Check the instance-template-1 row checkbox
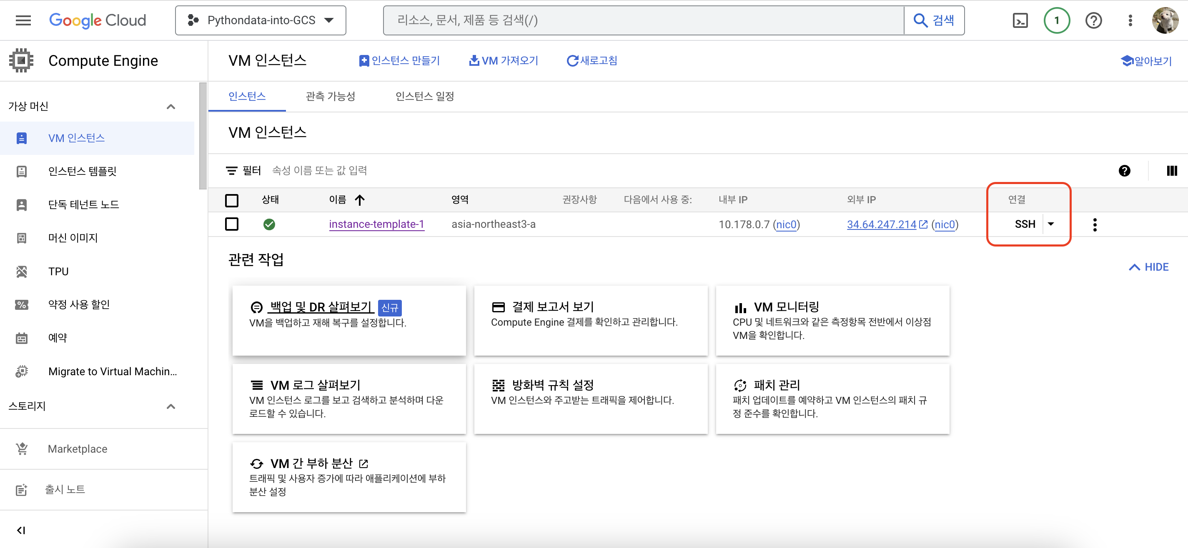The width and height of the screenshot is (1188, 548). (x=231, y=224)
